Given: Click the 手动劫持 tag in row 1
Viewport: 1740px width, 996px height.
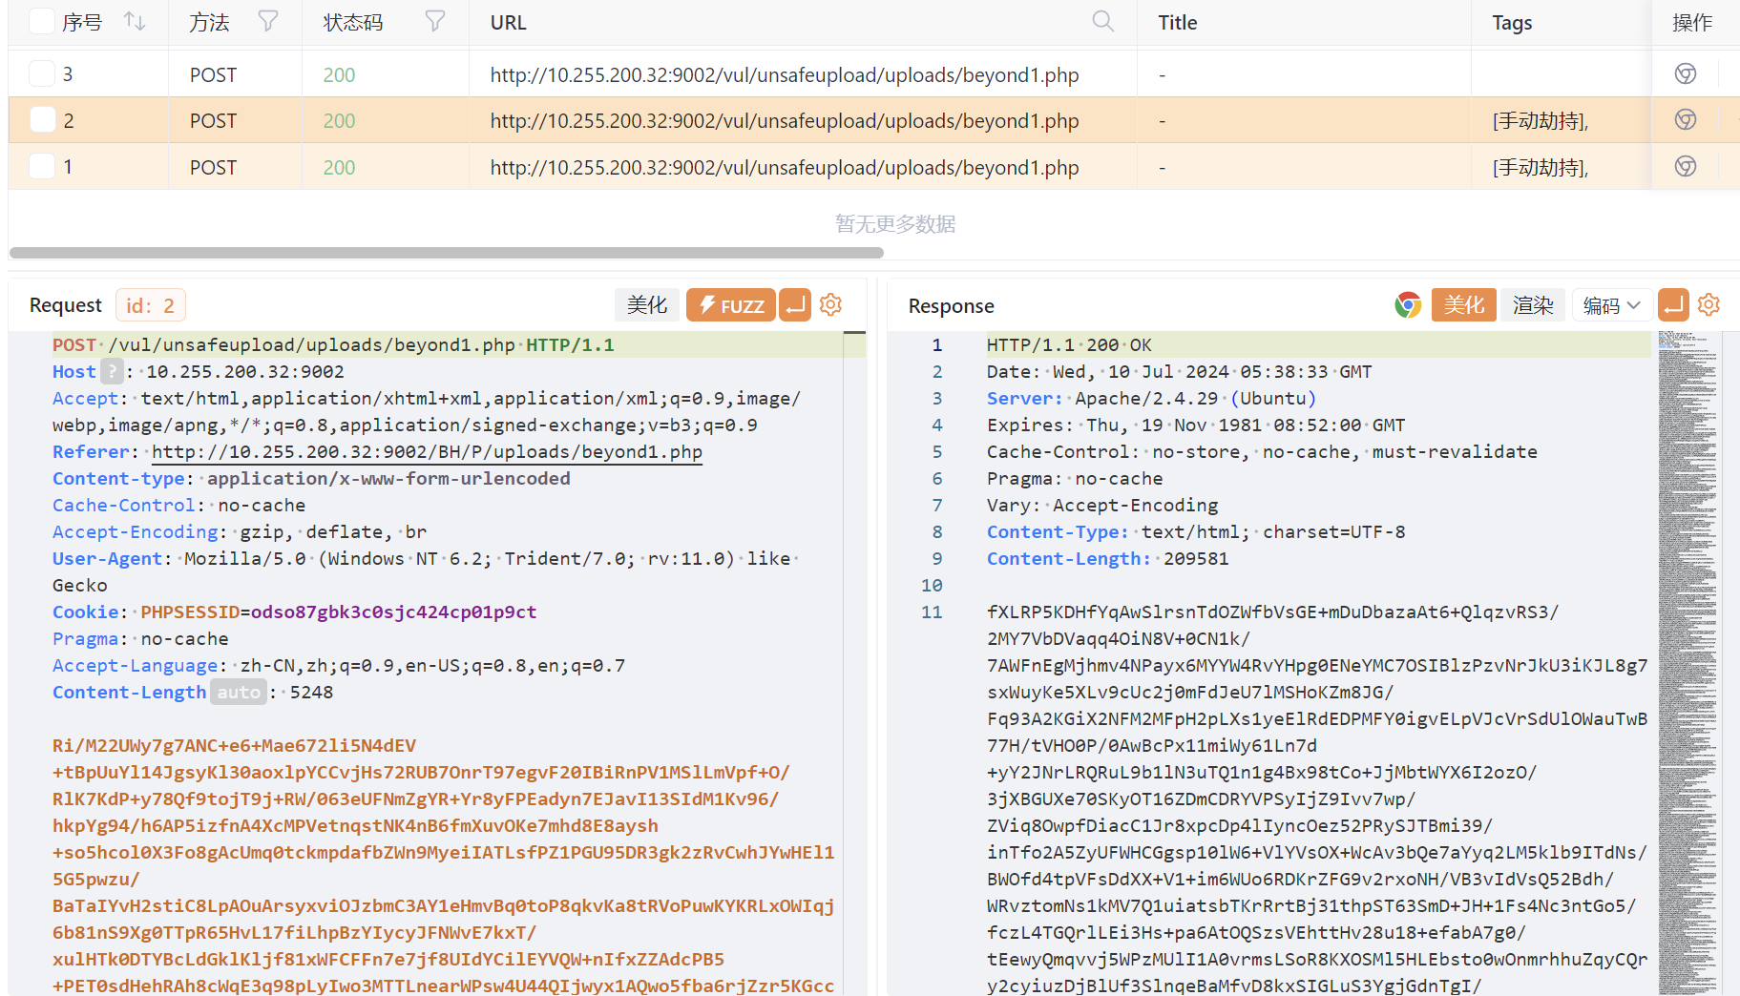Looking at the screenshot, I should click(1541, 167).
